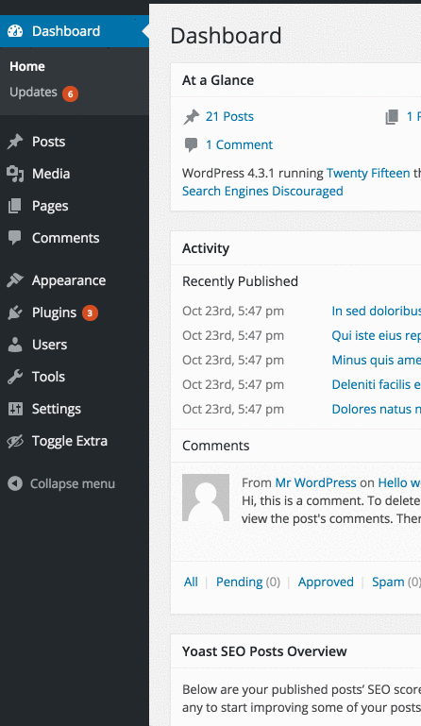Image resolution: width=421 pixels, height=726 pixels.
Task: Click Collapse menu label
Action: (73, 484)
